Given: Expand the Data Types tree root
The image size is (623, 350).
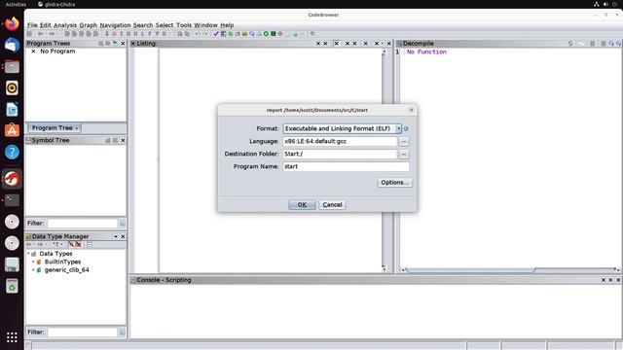Looking at the screenshot, I should (28, 254).
